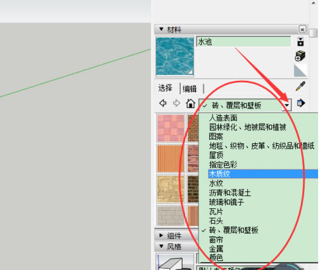Click the 水池 material name field

click(244, 41)
